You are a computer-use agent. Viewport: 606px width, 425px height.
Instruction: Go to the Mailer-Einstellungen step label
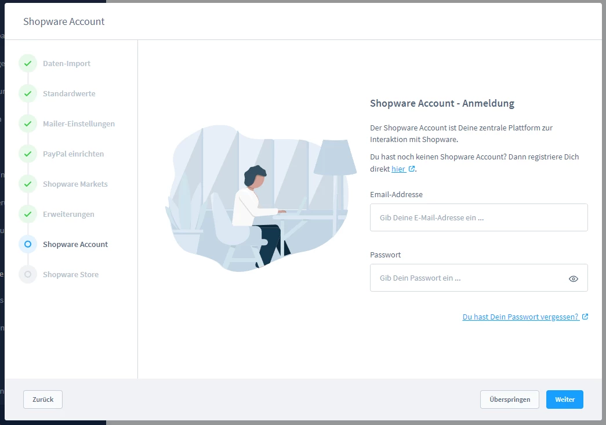[x=79, y=124]
